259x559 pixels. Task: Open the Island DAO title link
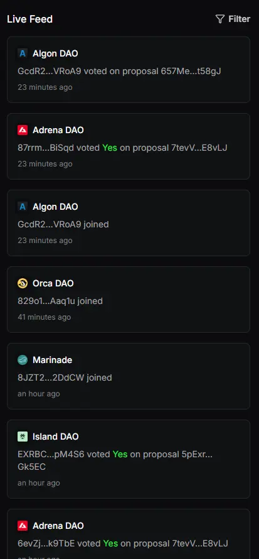[55, 437]
